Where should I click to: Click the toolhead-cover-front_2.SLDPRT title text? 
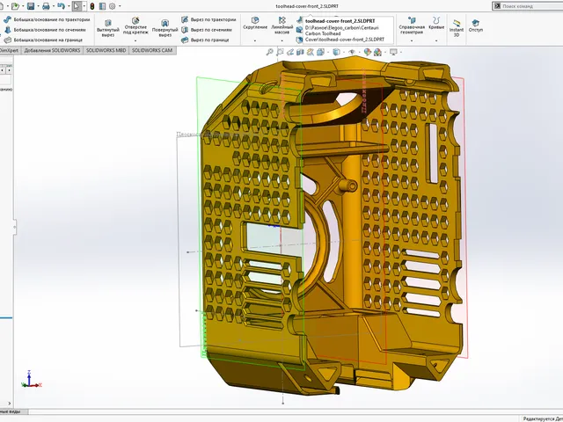307,6
